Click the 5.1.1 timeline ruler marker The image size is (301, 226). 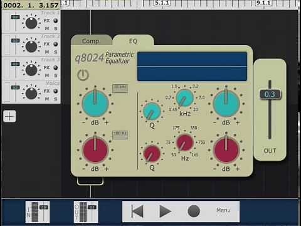(x=162, y=3)
